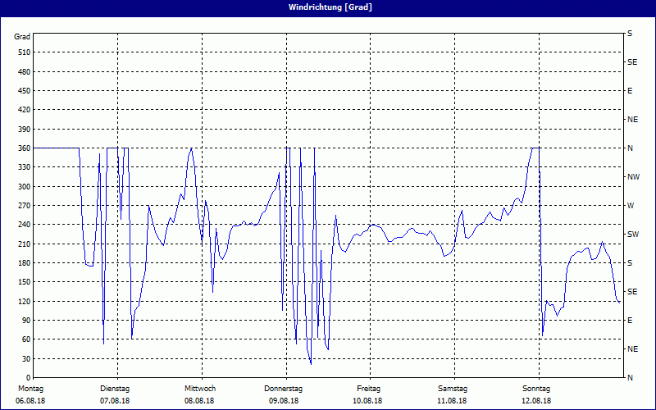
Task: Click the 300 value on the left axis
Action: coord(25,187)
